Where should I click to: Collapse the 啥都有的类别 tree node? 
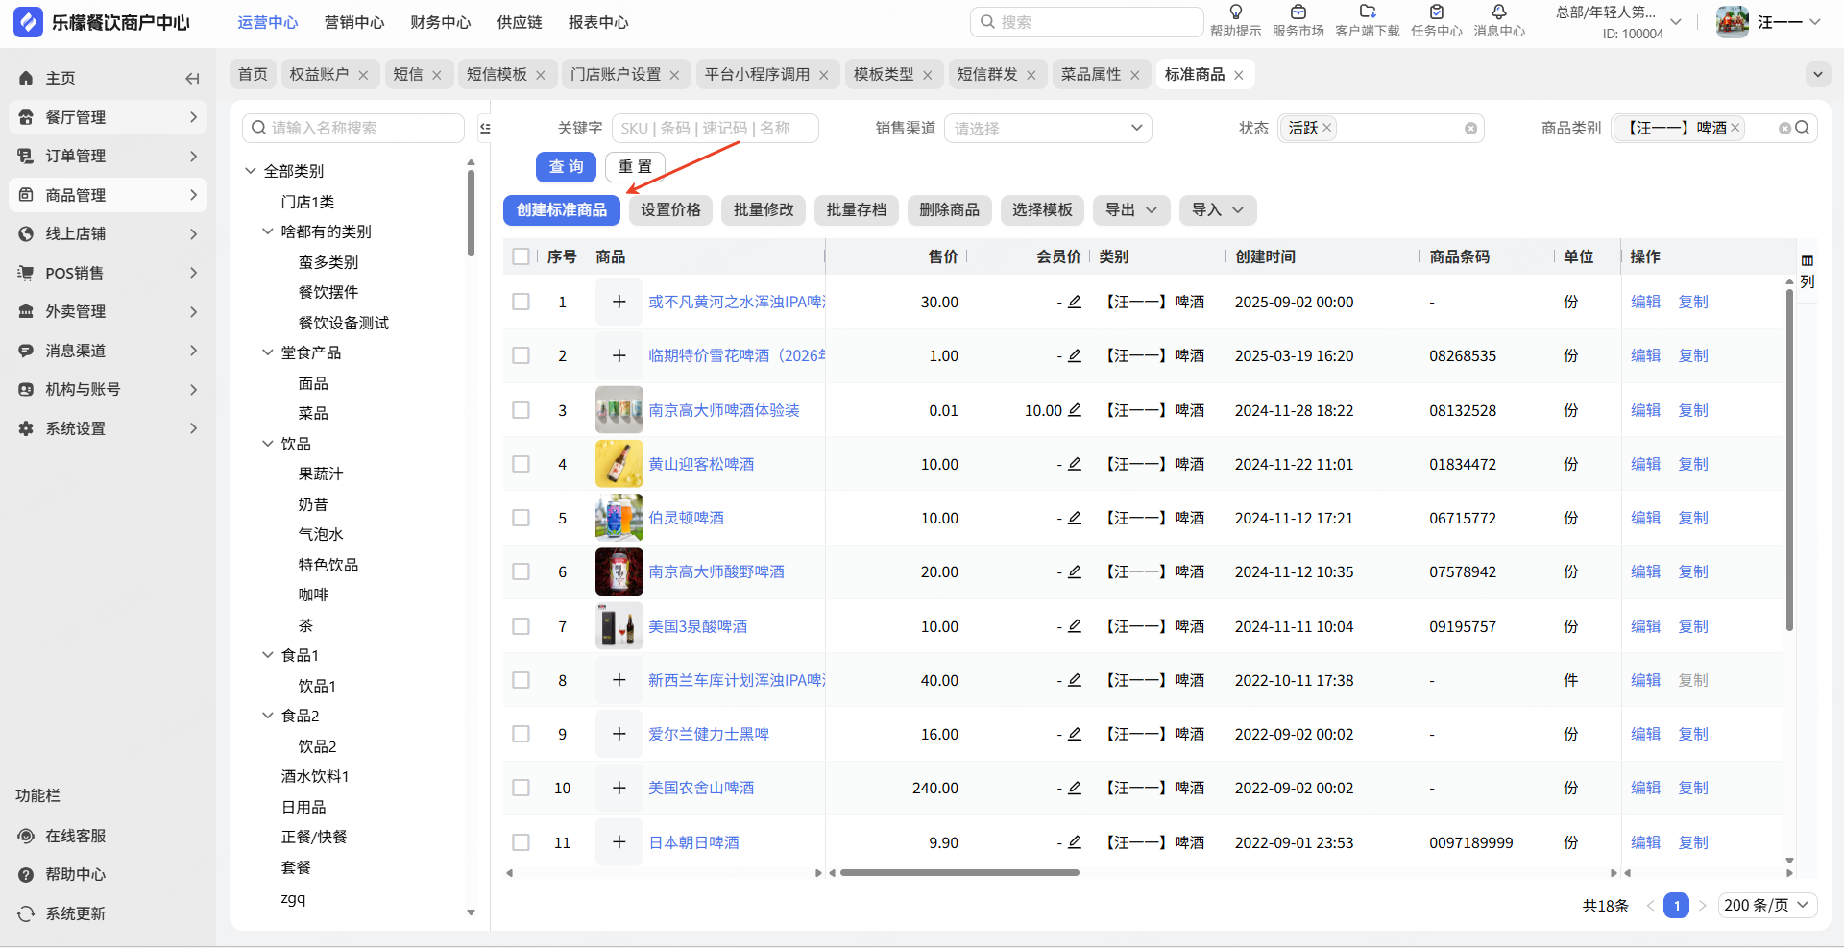(x=268, y=231)
